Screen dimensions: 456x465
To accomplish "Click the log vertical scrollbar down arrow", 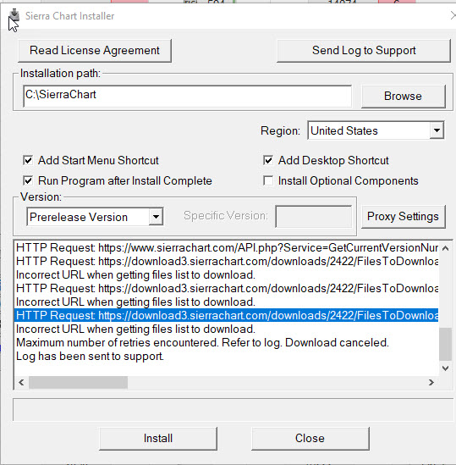I will (x=445, y=368).
